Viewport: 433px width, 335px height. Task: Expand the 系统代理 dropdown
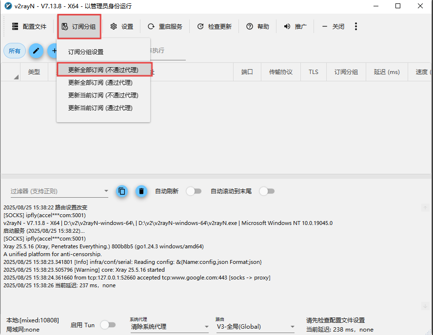[x=170, y=327]
